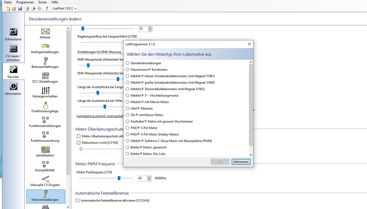Open Funktionseinstellungen category
Image resolution: width=367 pixels, height=209 pixels.
pos(45,122)
